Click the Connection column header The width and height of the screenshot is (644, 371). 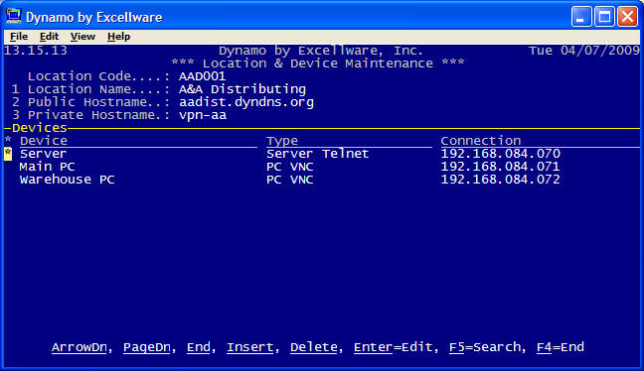pyautogui.click(x=481, y=141)
